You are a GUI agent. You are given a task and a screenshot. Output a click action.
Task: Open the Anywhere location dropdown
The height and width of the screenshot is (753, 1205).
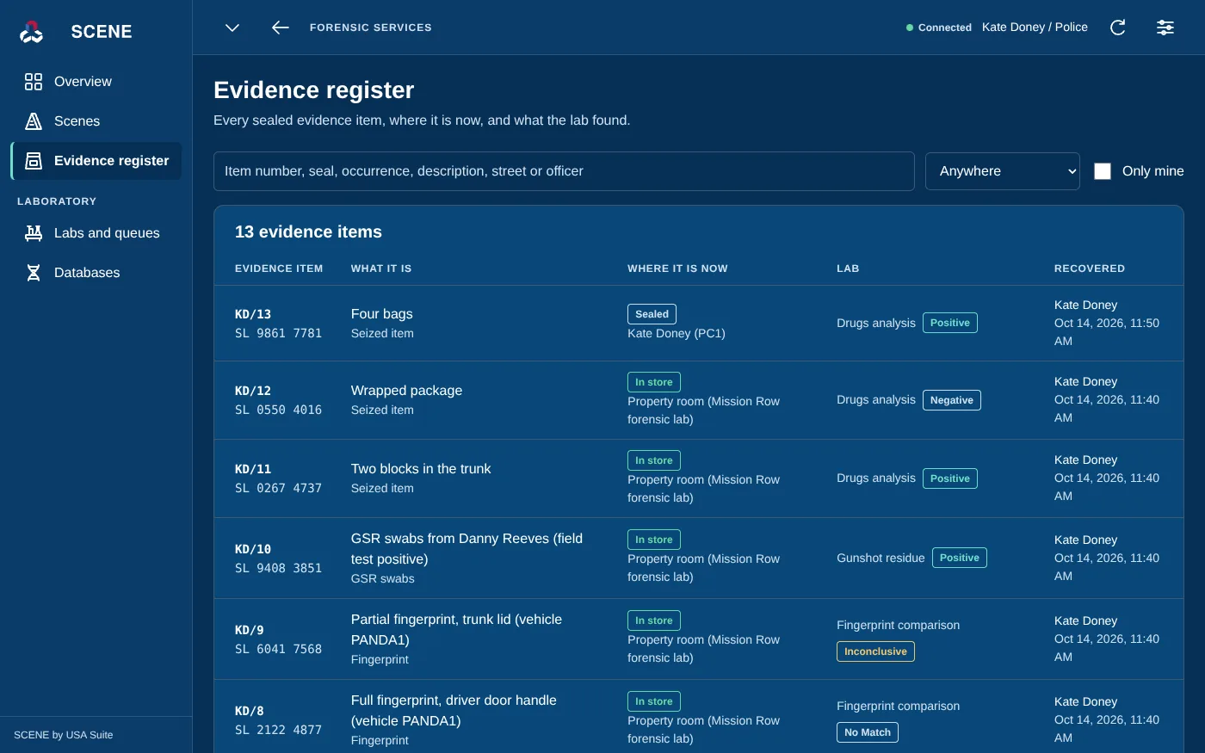click(x=1003, y=171)
